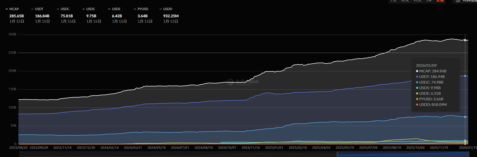Screen dimensions: 477x157
Task: Click the right handle of range slider
Action: click(468, 154)
